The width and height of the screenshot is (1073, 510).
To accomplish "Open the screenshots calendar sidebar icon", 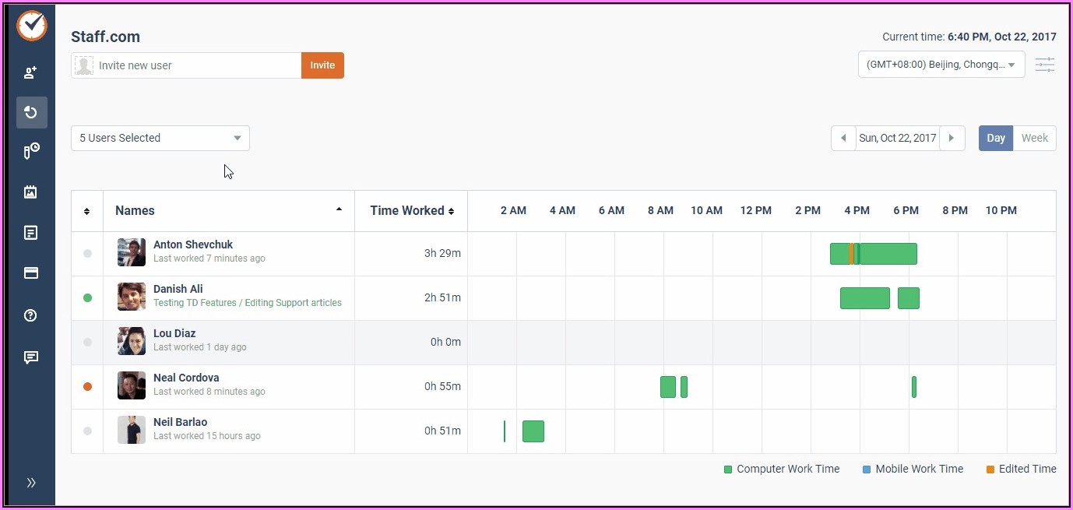I will point(31,192).
